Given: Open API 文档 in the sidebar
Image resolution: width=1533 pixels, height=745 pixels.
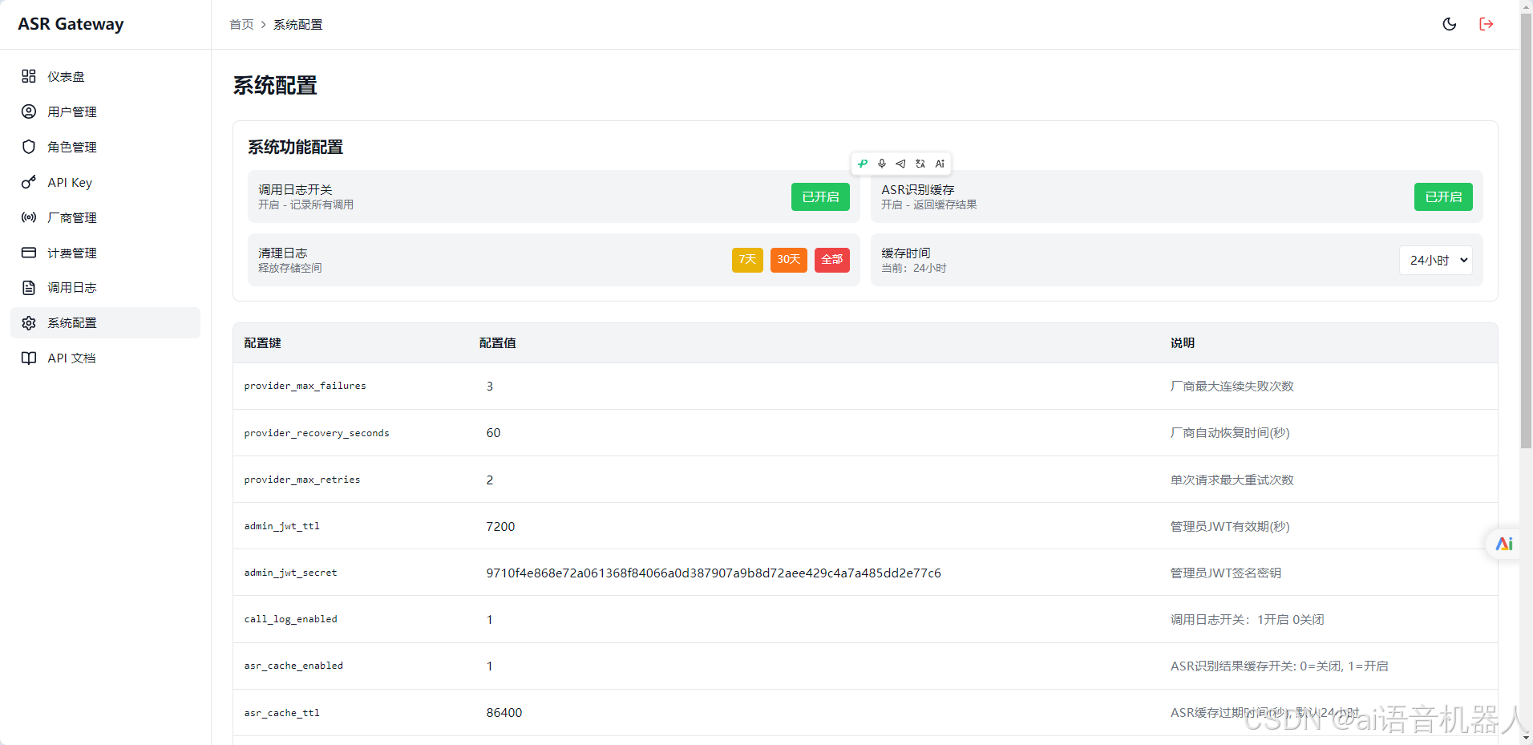Looking at the screenshot, I should click(105, 358).
